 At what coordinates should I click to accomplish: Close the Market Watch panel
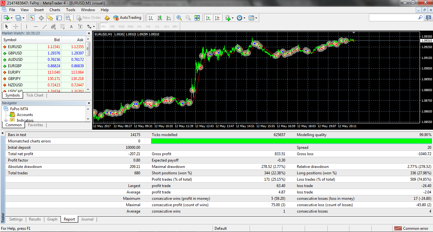pyautogui.click(x=89, y=33)
